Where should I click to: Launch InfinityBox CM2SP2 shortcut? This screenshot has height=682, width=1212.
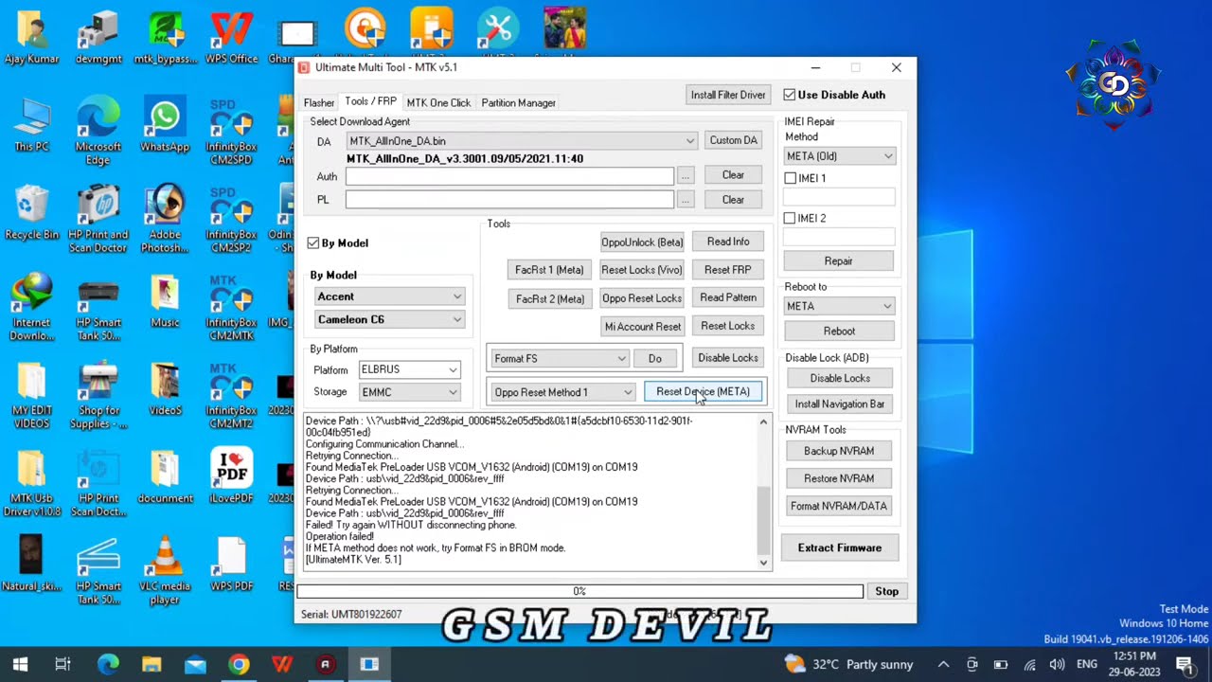click(231, 219)
